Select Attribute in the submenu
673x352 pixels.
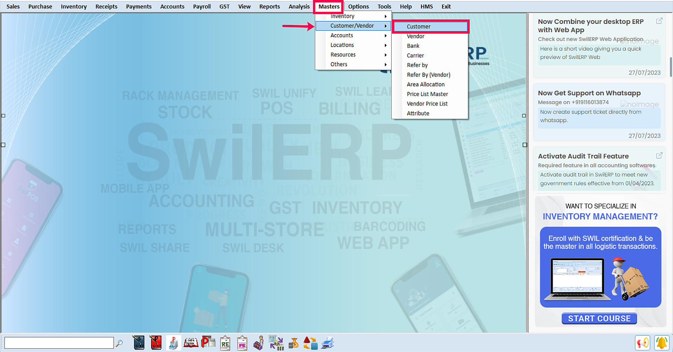[430, 113]
